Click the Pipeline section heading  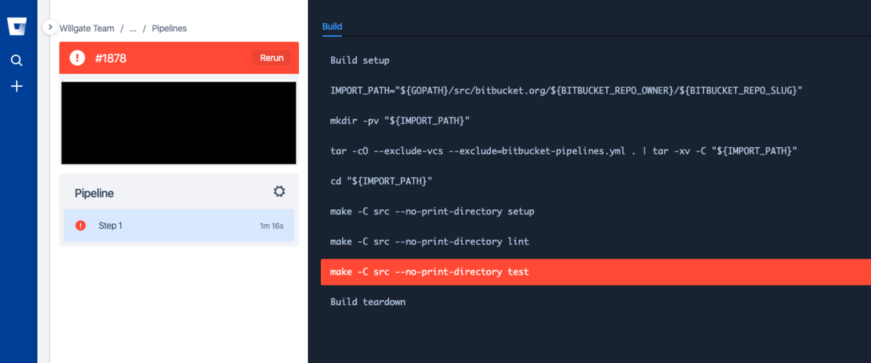pos(94,193)
